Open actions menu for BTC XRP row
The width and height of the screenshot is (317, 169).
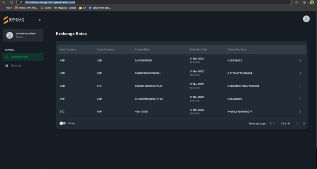pos(300,111)
